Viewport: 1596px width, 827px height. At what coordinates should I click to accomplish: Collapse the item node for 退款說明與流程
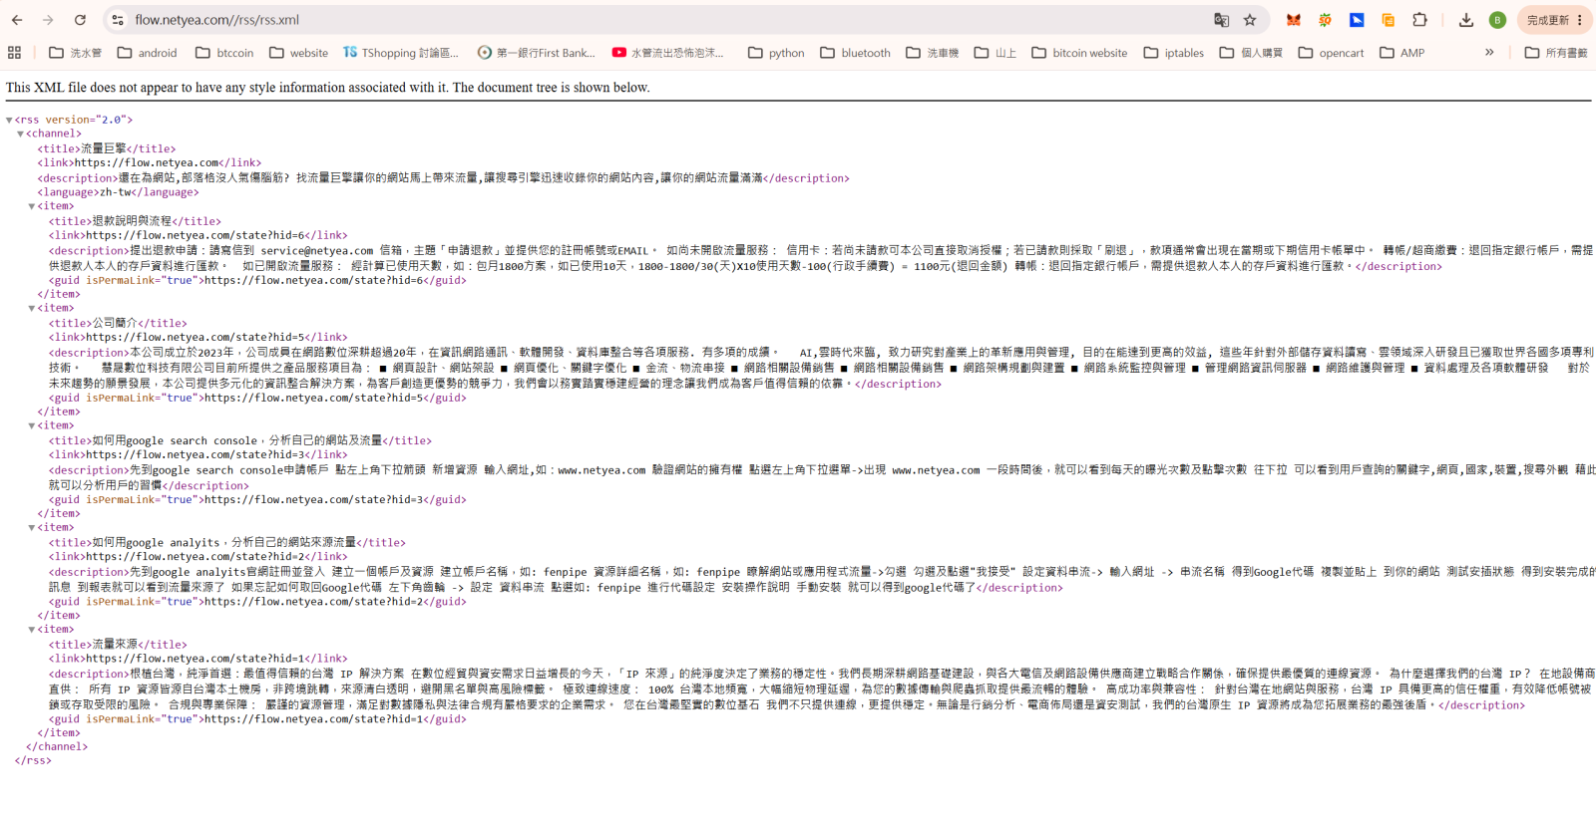32,206
